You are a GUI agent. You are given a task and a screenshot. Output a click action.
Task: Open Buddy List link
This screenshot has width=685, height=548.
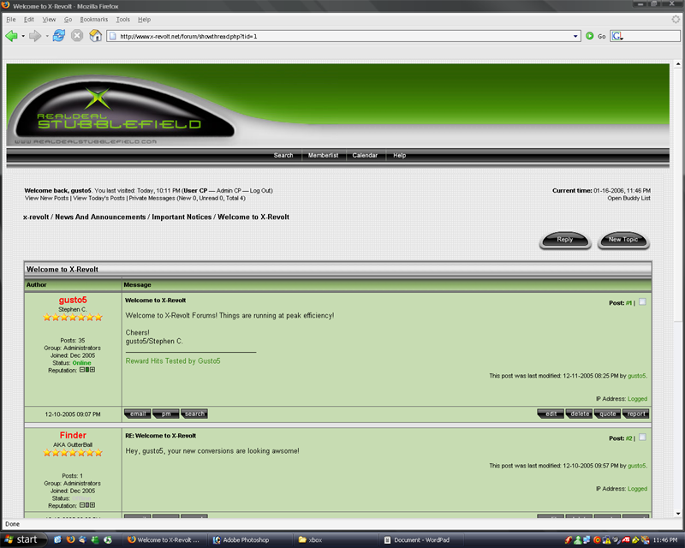[628, 198]
